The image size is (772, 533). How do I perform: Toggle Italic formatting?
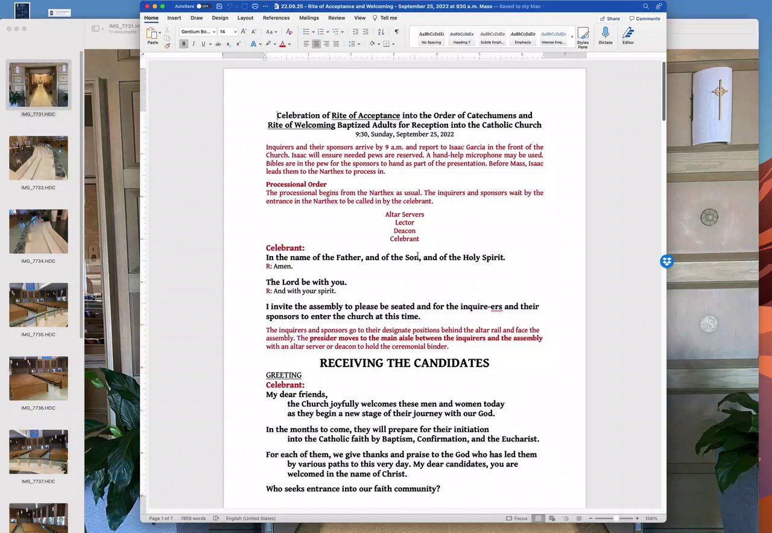tap(194, 44)
